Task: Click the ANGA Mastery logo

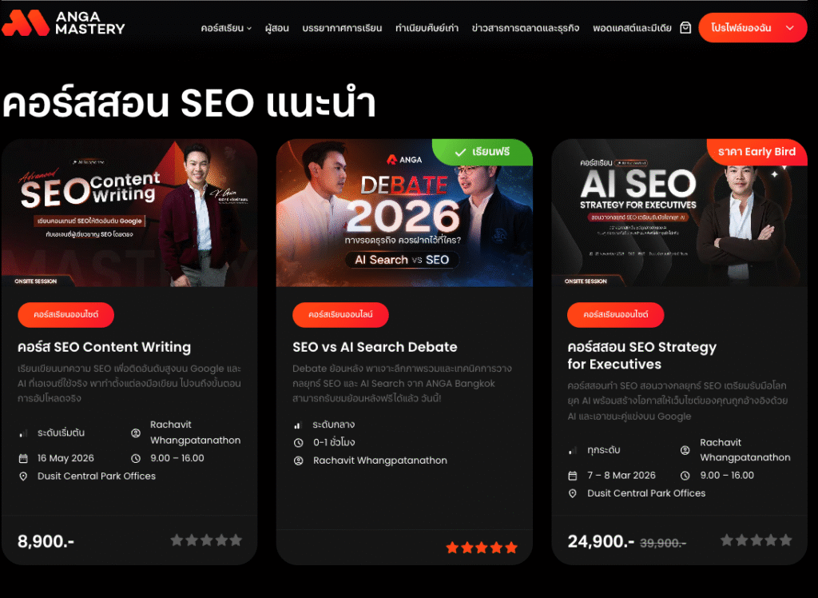Action: (64, 23)
